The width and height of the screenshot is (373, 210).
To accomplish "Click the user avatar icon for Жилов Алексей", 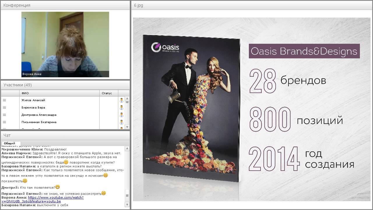I will point(122,100).
